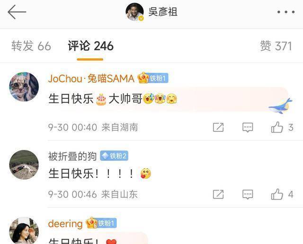This screenshot has height=244, width=303.
Task: Open JoChou·兔喵SAMA username link
Action: coord(91,78)
